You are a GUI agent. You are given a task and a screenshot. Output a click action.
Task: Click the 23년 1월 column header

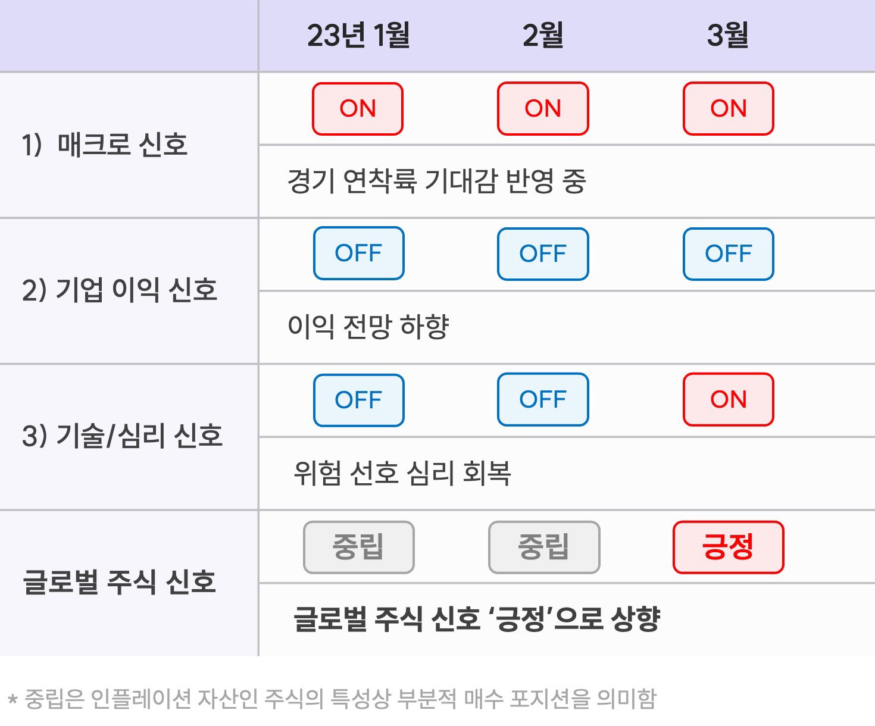point(358,36)
